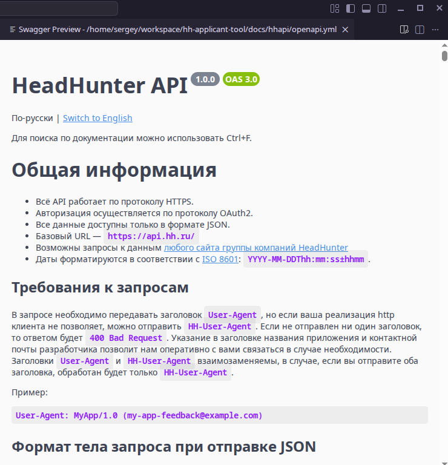Open the More Actions ellipsis menu
The width and height of the screenshot is (448, 465).
pyautogui.click(x=435, y=30)
